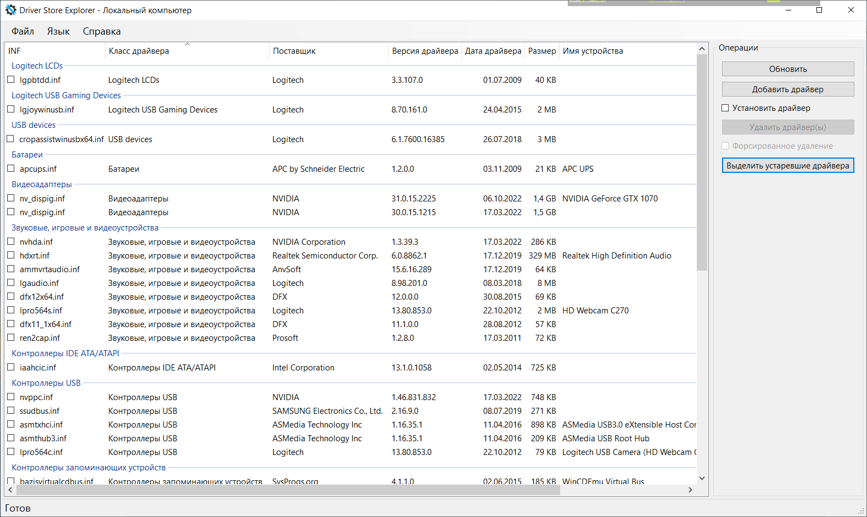Open the Файл menu
Screen dimensions: 867x517
tap(23, 31)
